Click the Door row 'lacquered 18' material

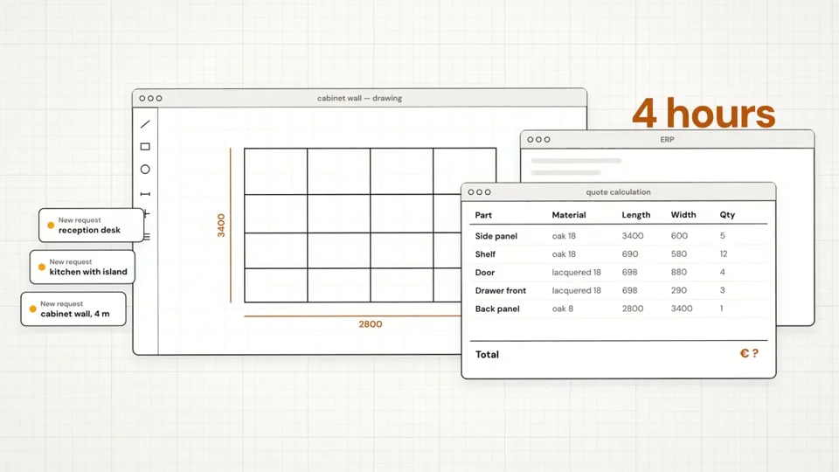[576, 273]
